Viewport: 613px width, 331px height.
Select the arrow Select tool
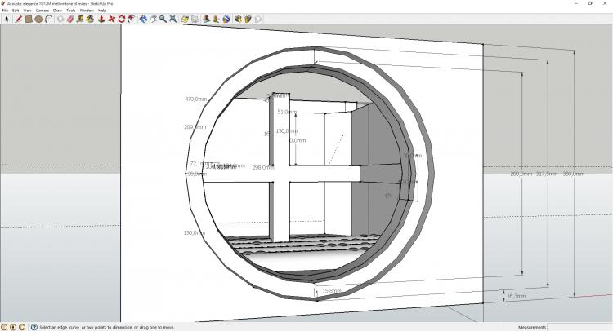[7, 18]
